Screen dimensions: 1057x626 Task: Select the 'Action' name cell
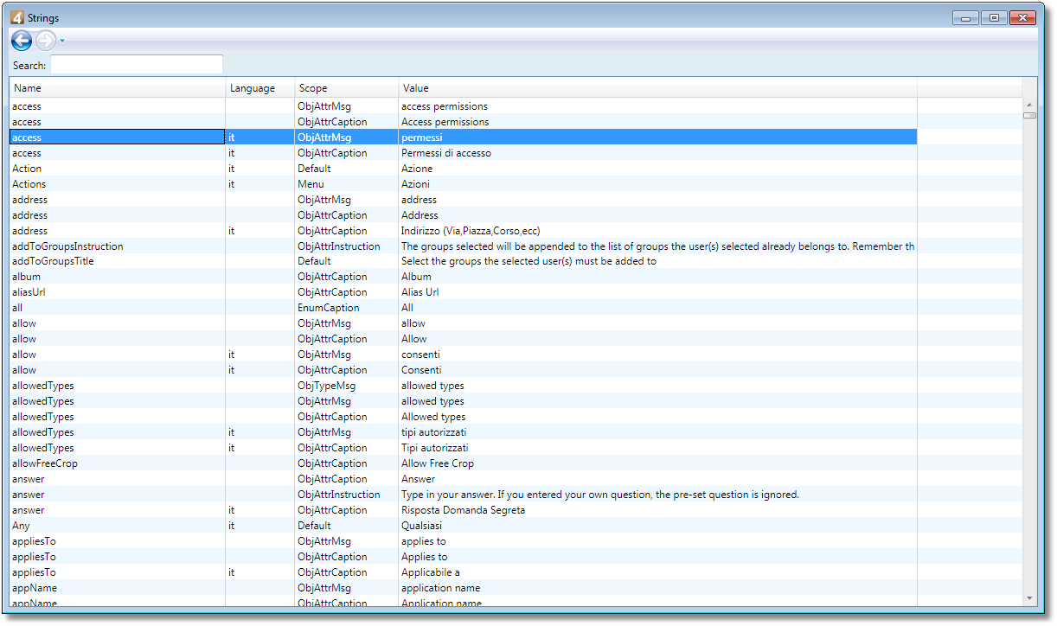point(117,169)
